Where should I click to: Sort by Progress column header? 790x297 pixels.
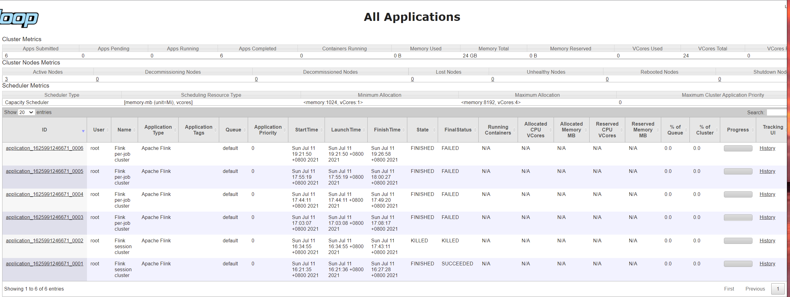[x=738, y=130]
